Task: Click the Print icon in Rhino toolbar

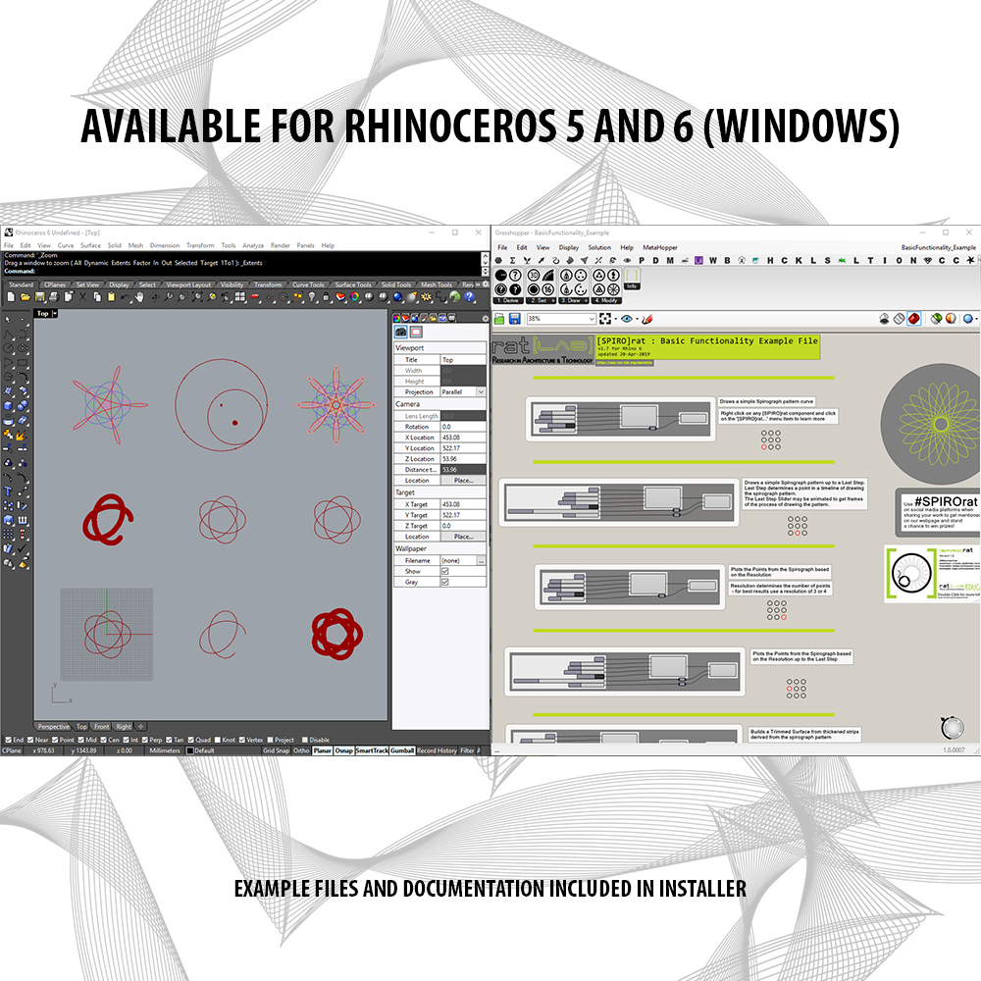Action: (54, 297)
